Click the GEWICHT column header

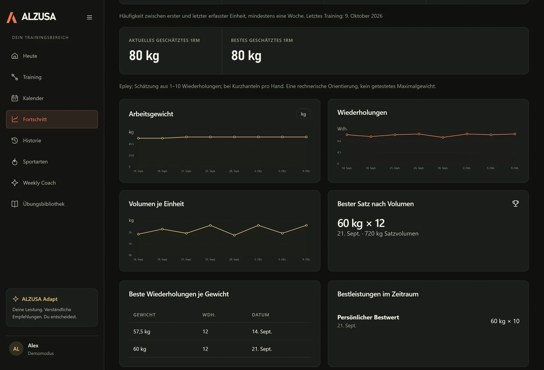point(144,315)
